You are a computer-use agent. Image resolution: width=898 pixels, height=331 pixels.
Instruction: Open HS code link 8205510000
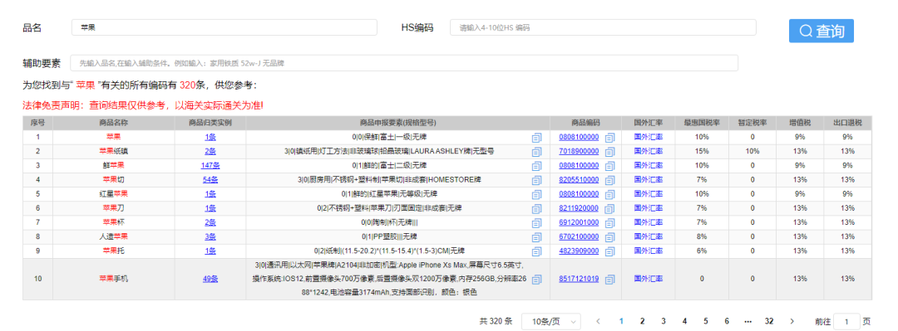point(579,180)
